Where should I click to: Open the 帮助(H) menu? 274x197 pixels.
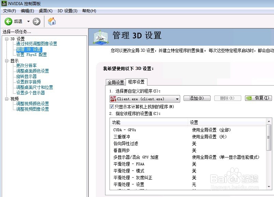click(88, 11)
